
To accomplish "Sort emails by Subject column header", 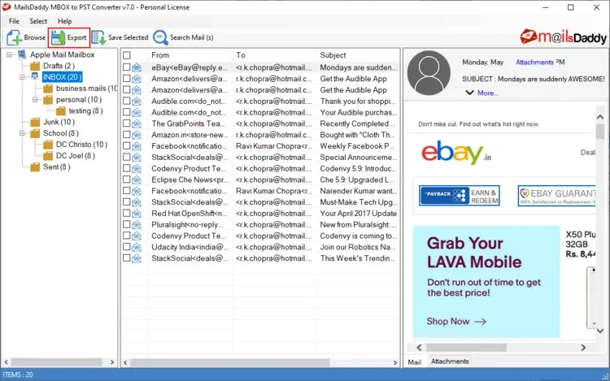I will click(x=358, y=55).
